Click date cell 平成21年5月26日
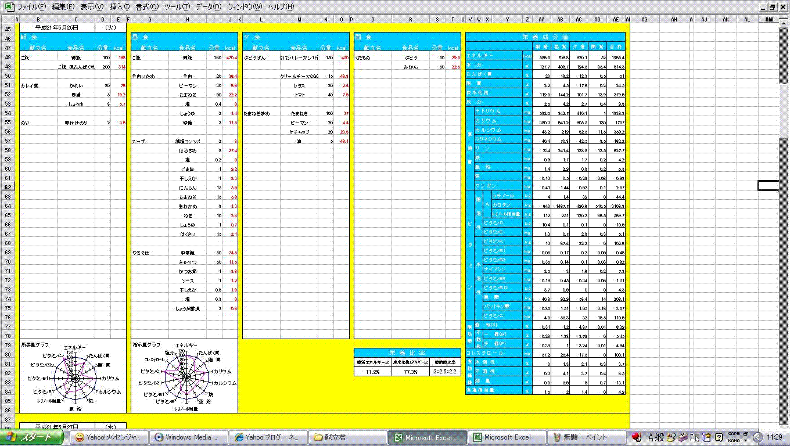The height and width of the screenshot is (446, 790). [x=57, y=27]
